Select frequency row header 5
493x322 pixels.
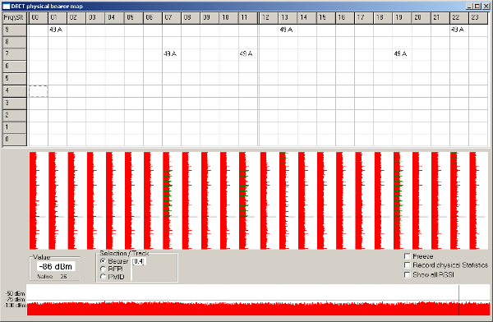15,79
